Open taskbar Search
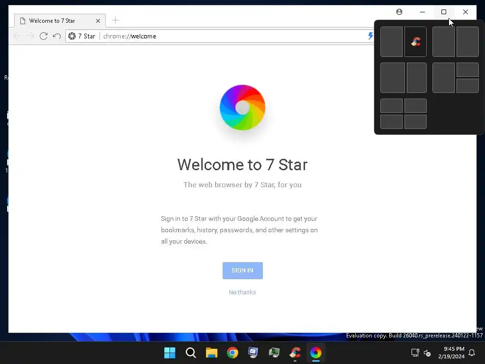 tap(190, 353)
